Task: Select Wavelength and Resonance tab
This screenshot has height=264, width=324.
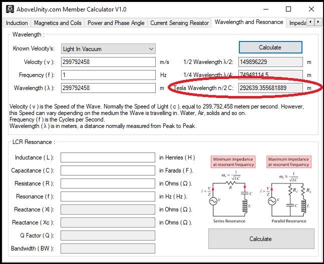Action: [x=249, y=22]
